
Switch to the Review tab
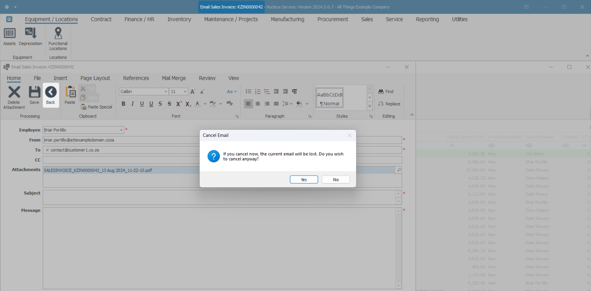(207, 78)
